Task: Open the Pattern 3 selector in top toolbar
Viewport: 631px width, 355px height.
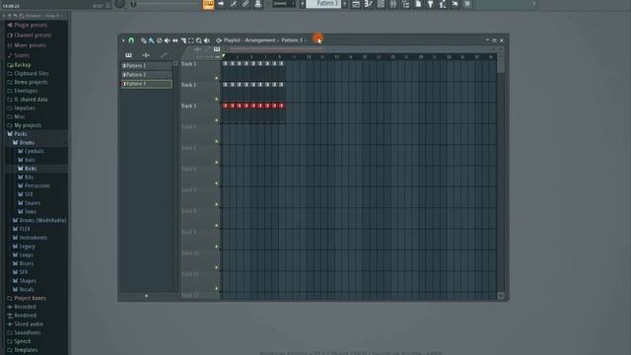Action: pyautogui.click(x=323, y=4)
